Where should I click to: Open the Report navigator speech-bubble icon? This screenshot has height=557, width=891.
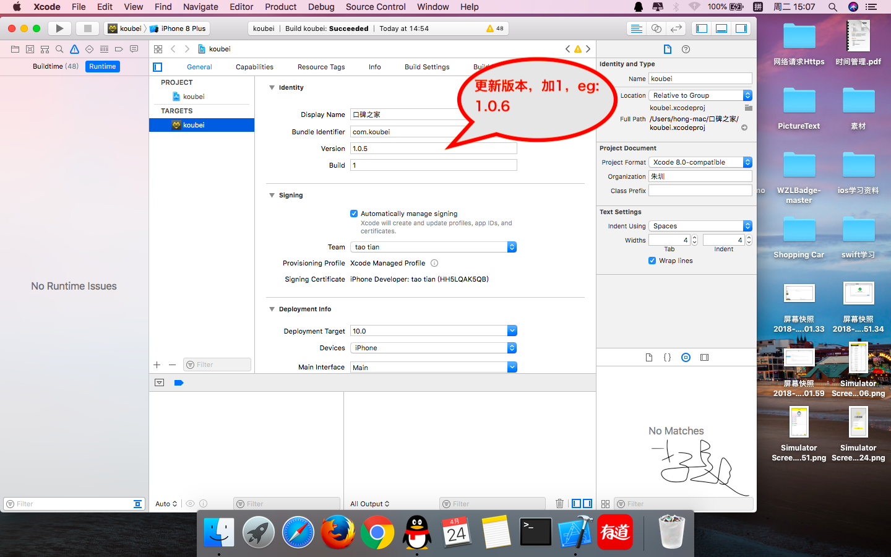[x=134, y=49]
